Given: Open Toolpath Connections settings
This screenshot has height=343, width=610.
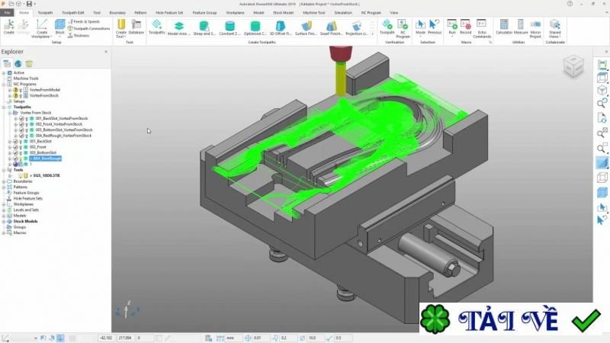Looking at the screenshot, I should click(x=88, y=28).
